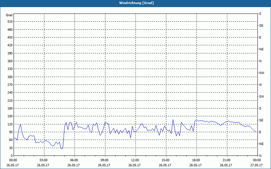
Task: Click the y-axis tick label 420
Action: pyautogui.click(x=10, y=45)
